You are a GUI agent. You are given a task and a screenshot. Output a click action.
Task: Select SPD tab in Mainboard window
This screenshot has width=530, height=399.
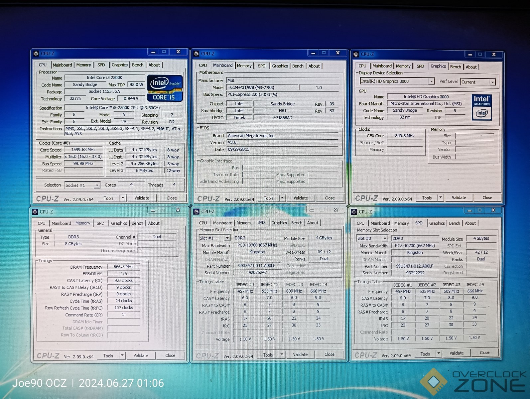[262, 66]
